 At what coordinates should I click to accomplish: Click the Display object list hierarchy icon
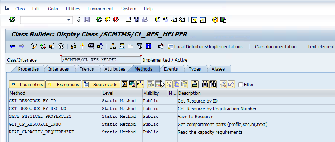point(113,46)
